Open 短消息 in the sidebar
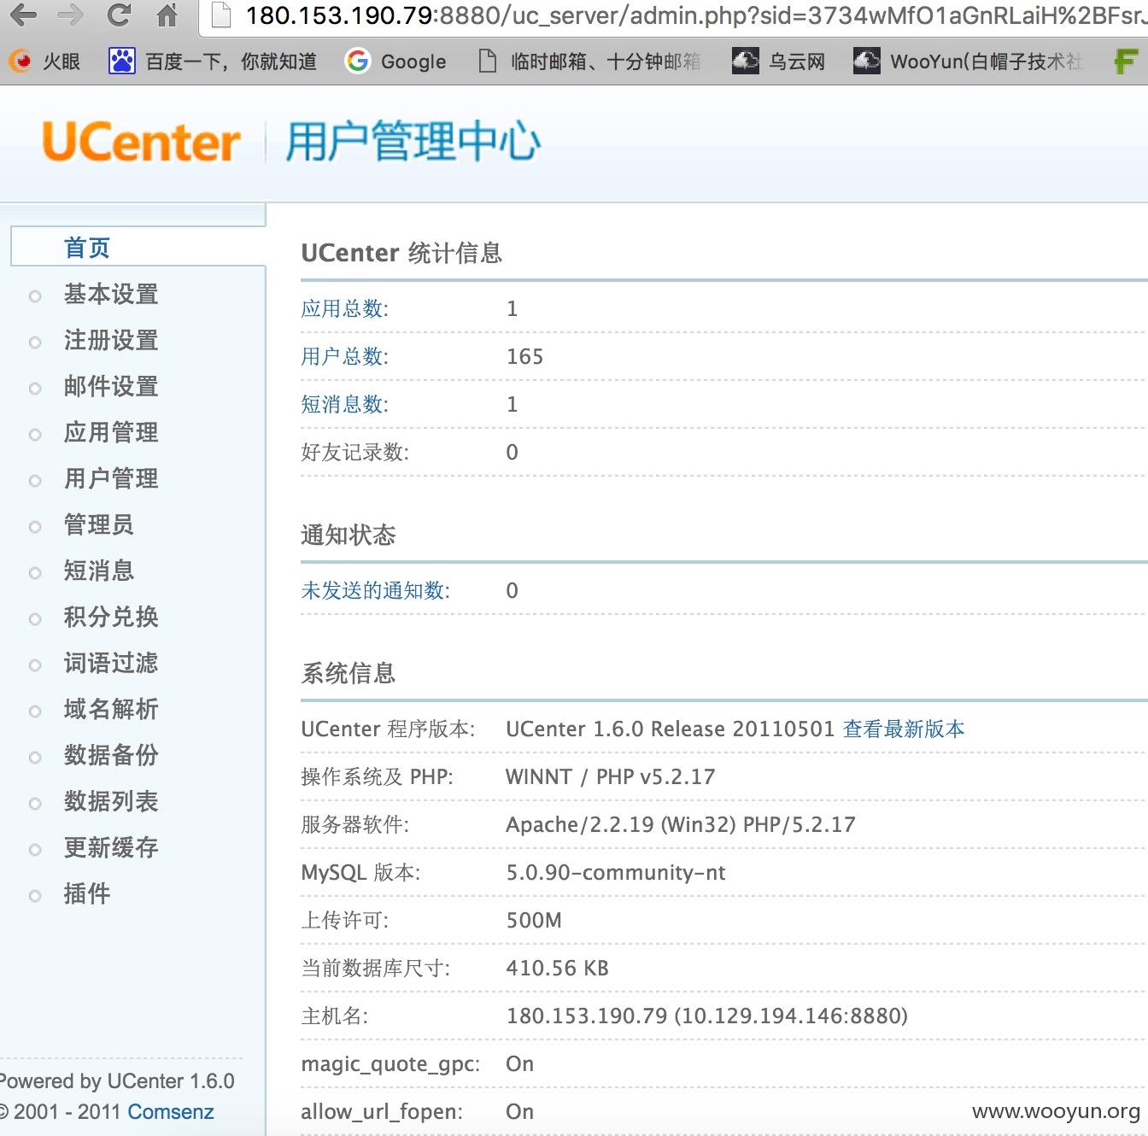 point(99,571)
